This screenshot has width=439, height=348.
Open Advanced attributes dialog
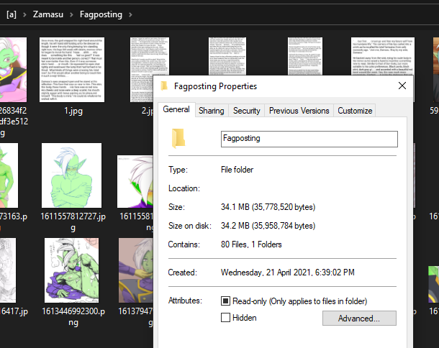click(359, 318)
